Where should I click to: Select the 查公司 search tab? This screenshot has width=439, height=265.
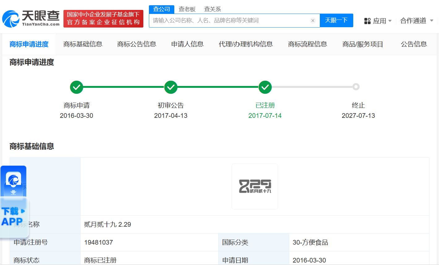click(x=162, y=9)
